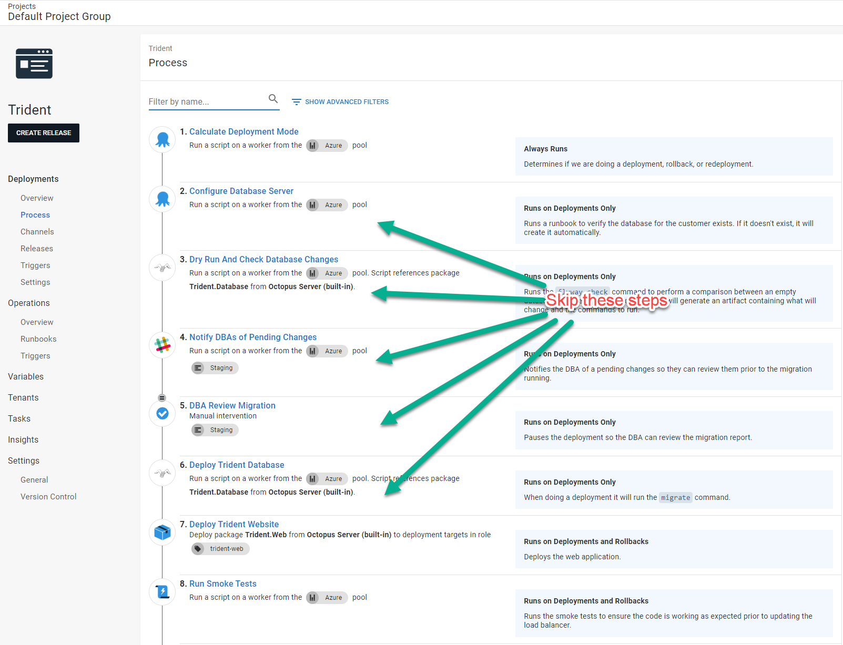The image size is (843, 645).
Task: Click the Slack icon next to Notify DBAs of Pending Changes
Action: click(x=162, y=345)
